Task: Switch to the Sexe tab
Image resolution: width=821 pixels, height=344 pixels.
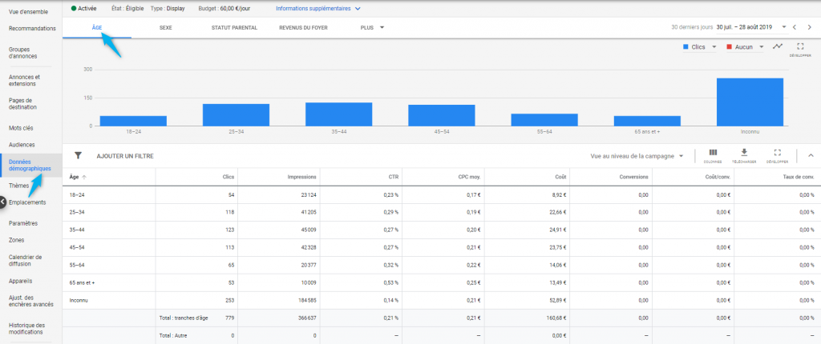Action: coord(165,28)
